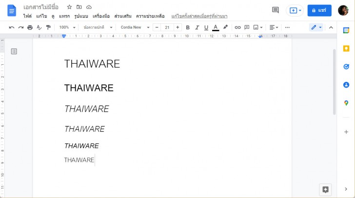
Task: Hide the side panel arrow
Action: pyautogui.click(x=346, y=189)
